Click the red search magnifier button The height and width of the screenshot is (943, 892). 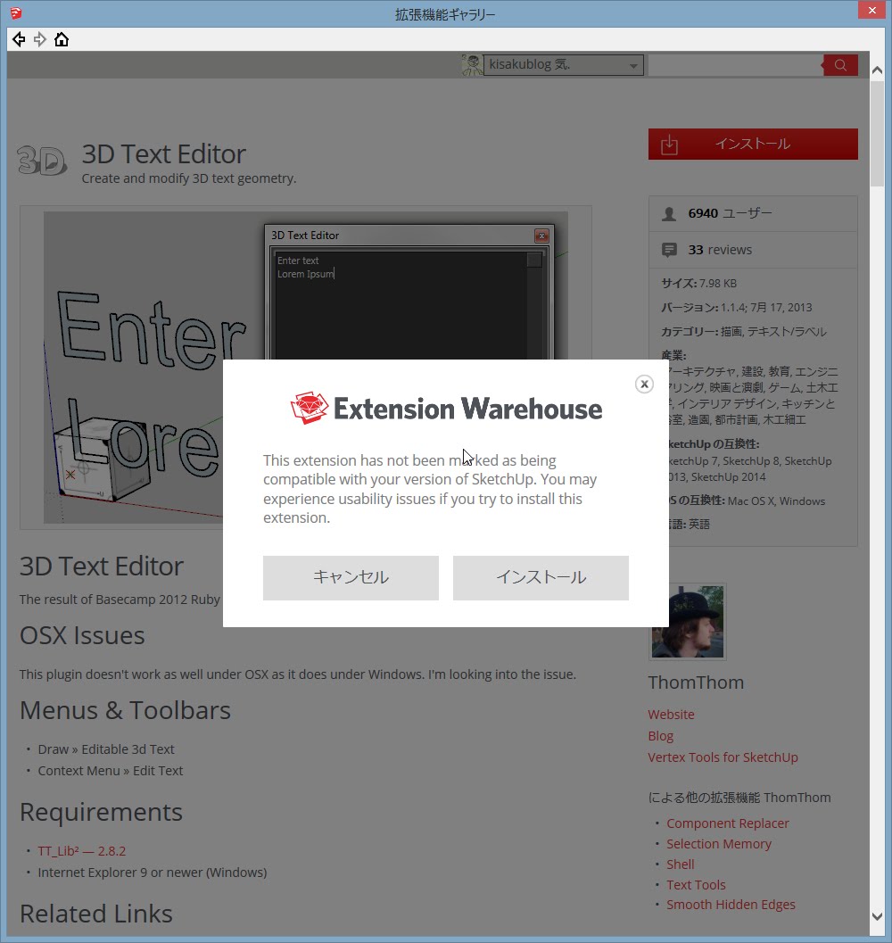tap(840, 65)
